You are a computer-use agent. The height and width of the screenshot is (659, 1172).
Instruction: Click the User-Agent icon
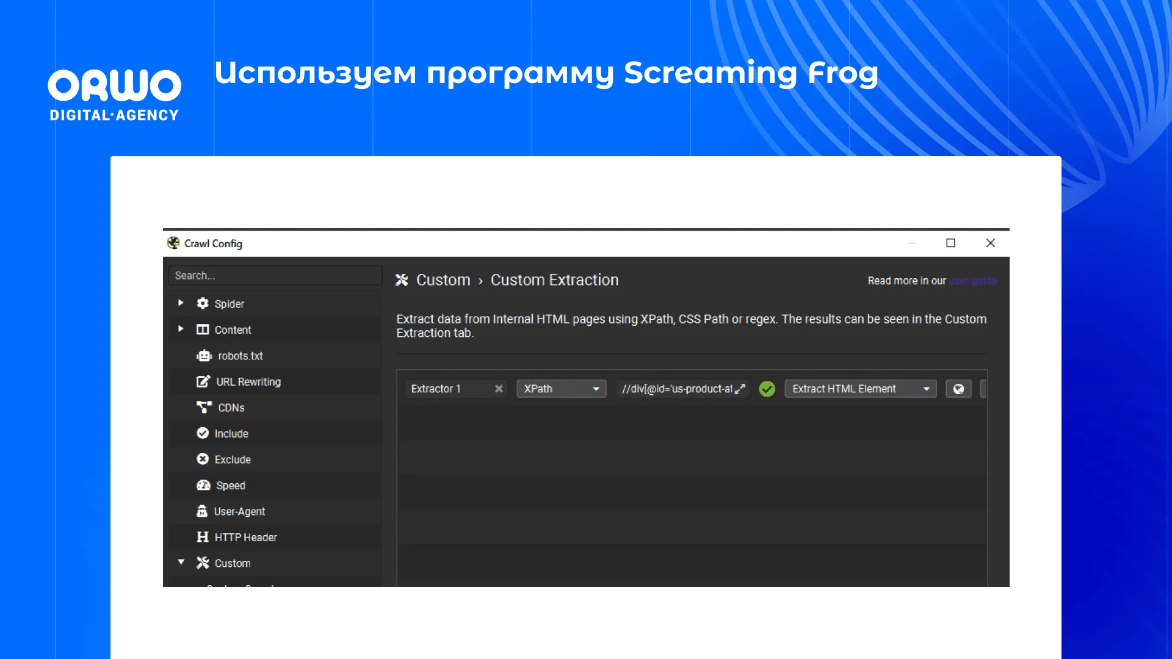(x=202, y=511)
